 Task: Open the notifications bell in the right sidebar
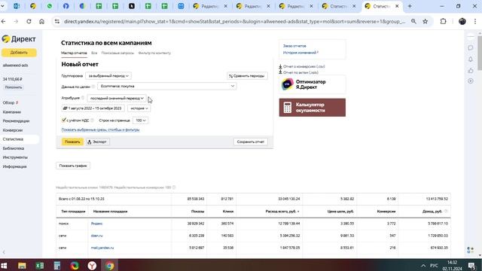[471, 59]
